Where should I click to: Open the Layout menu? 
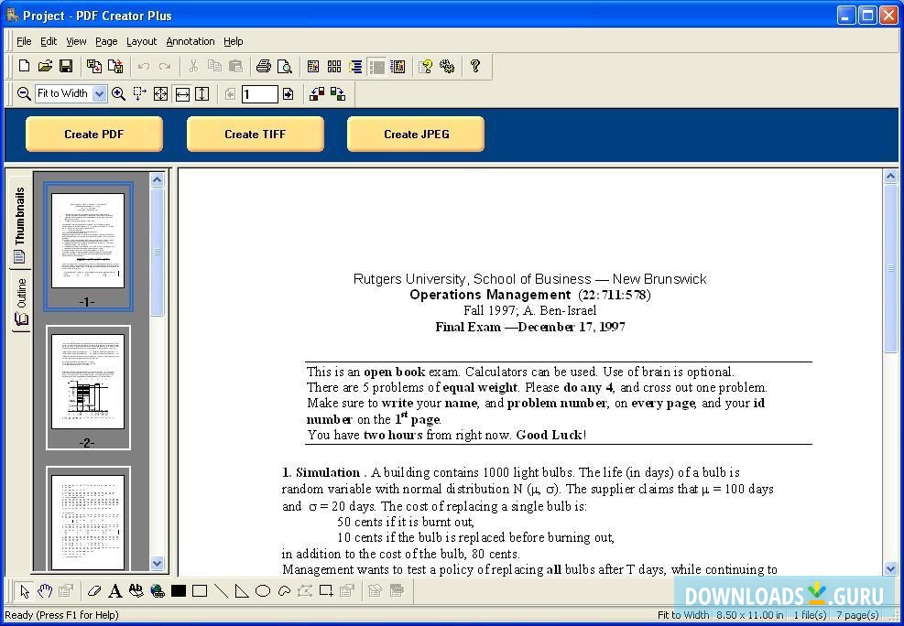click(141, 40)
